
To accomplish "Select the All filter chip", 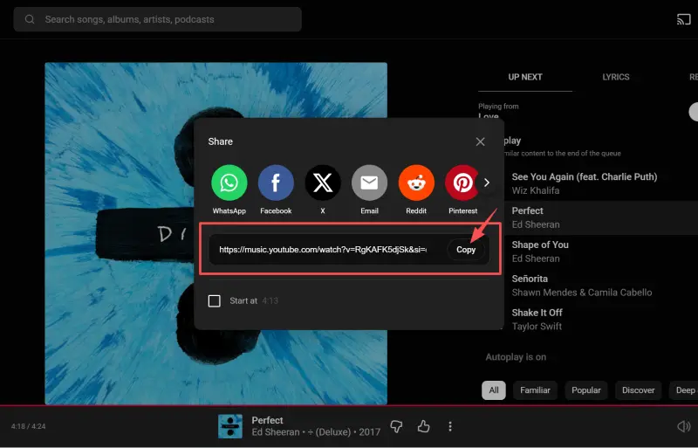I will 494,390.
